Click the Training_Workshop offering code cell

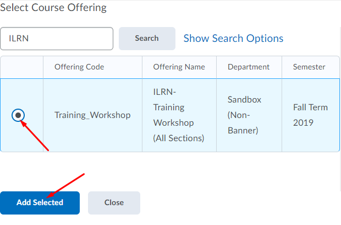pyautogui.click(x=92, y=115)
